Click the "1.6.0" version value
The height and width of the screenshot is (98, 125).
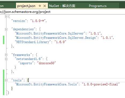[60, 42]
